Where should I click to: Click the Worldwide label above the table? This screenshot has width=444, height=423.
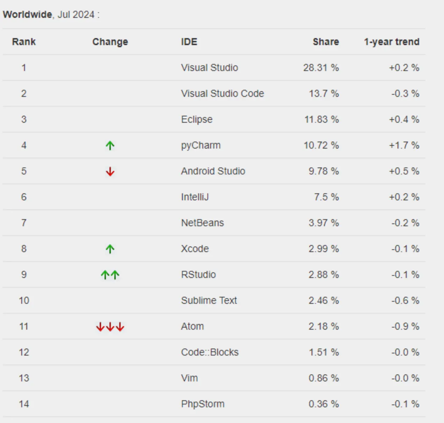(28, 14)
